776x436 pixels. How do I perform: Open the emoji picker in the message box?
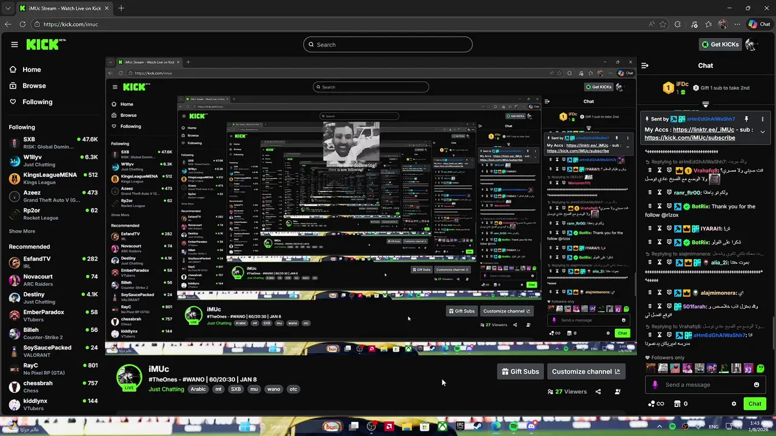(x=757, y=385)
